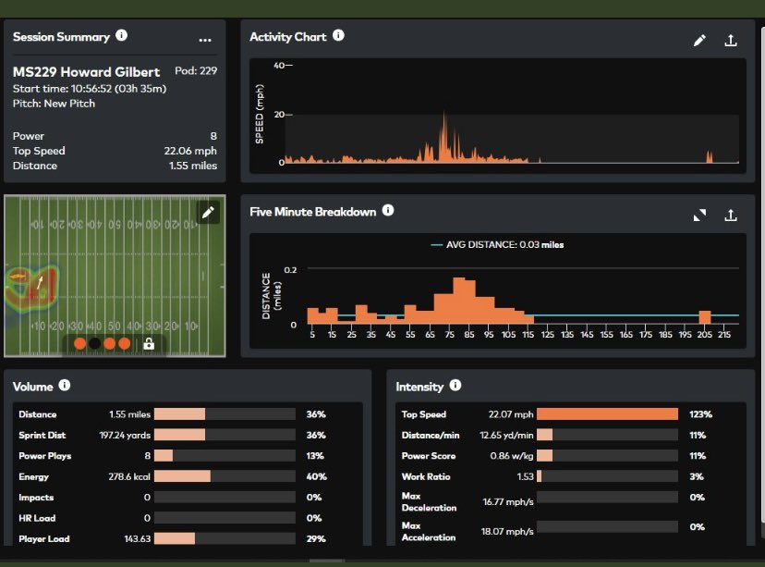Click the Power Plays row label

45,456
